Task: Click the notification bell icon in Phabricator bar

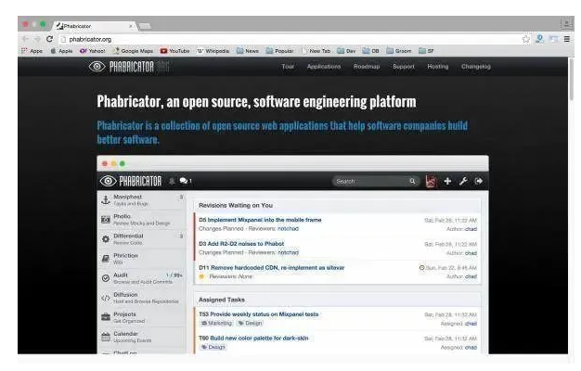Action: tap(172, 181)
